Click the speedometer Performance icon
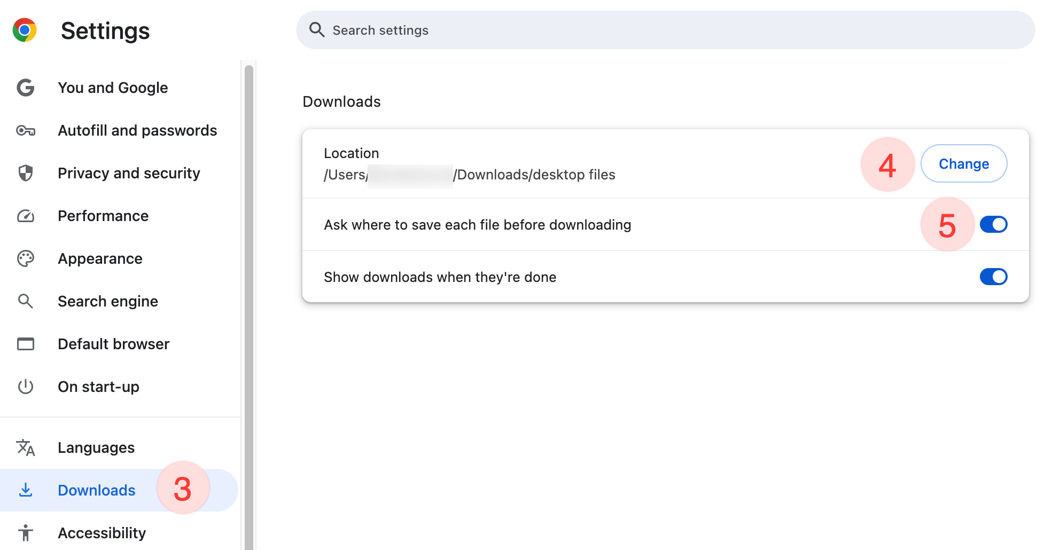The image size is (1044, 550). click(x=26, y=216)
